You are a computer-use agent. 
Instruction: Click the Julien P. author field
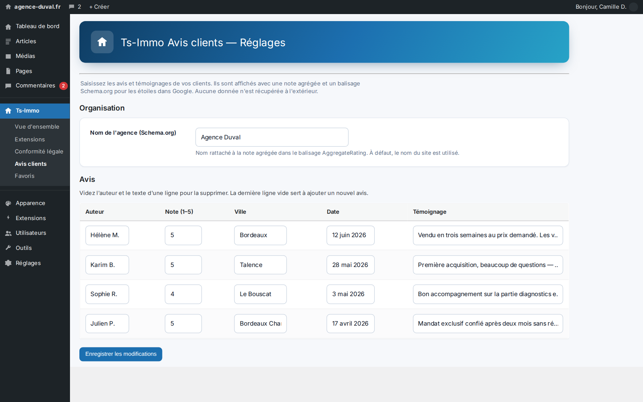click(x=107, y=324)
